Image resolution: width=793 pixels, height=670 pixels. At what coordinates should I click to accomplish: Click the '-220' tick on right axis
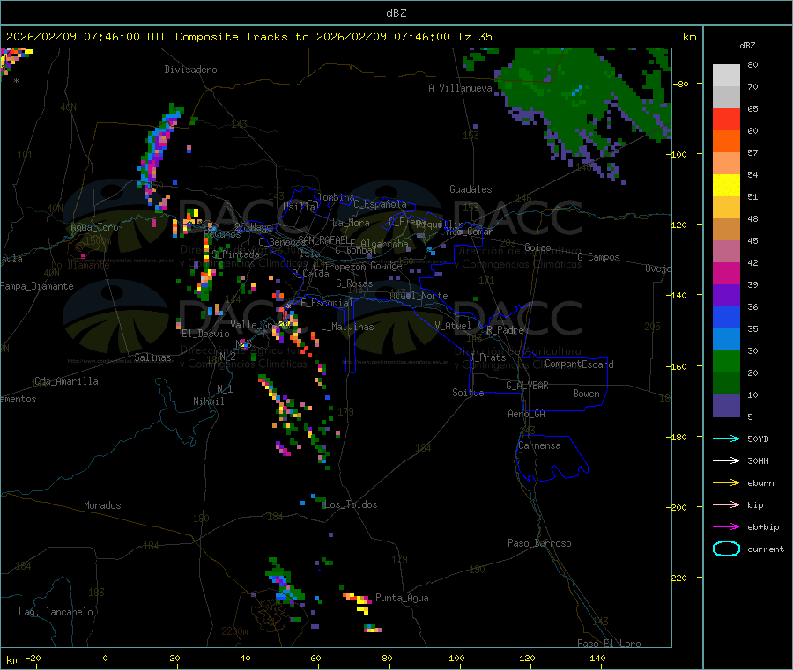click(678, 578)
